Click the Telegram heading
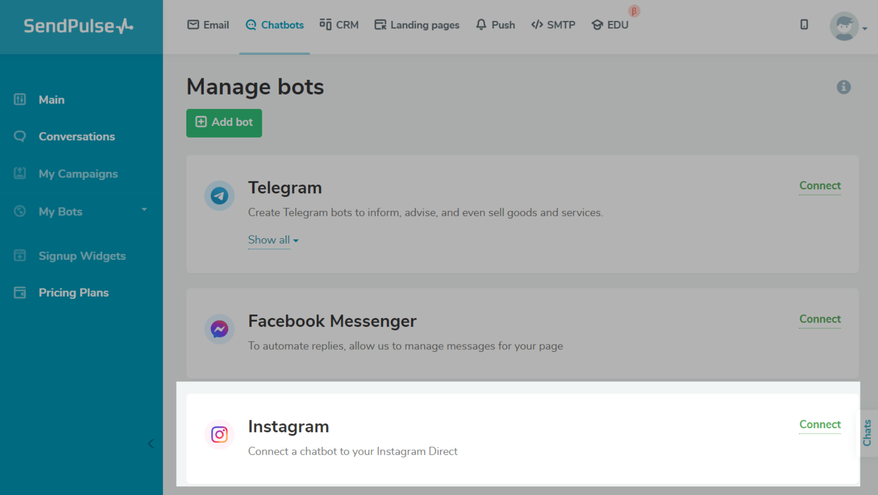This screenshot has width=878, height=495. (x=285, y=188)
